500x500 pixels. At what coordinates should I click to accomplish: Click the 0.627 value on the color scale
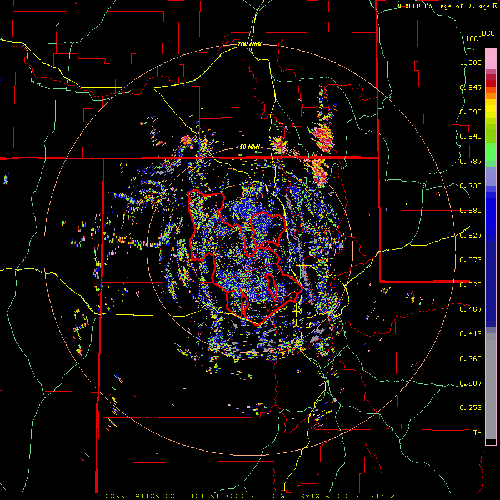[x=471, y=236]
